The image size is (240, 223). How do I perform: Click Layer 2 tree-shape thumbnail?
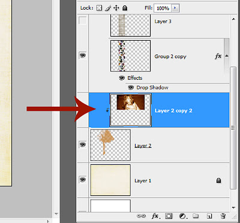click(x=110, y=145)
